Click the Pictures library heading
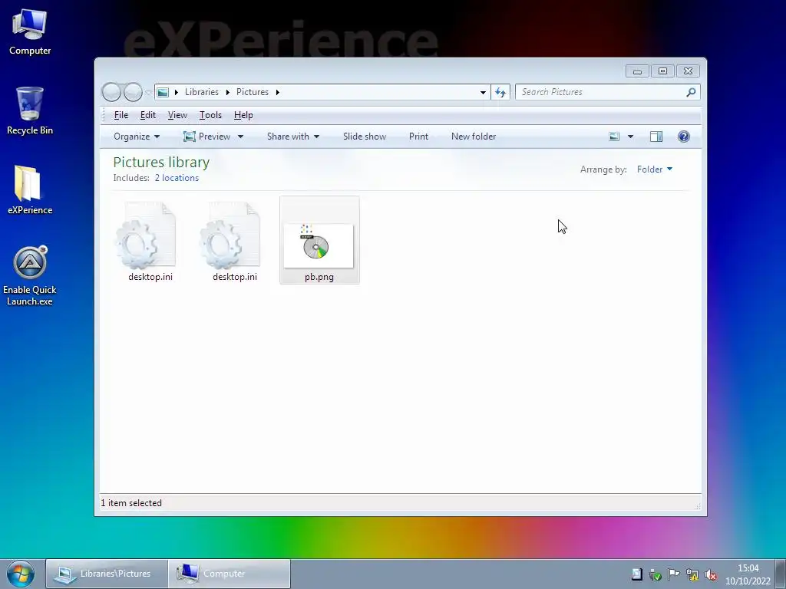The width and height of the screenshot is (786, 589). [161, 163]
